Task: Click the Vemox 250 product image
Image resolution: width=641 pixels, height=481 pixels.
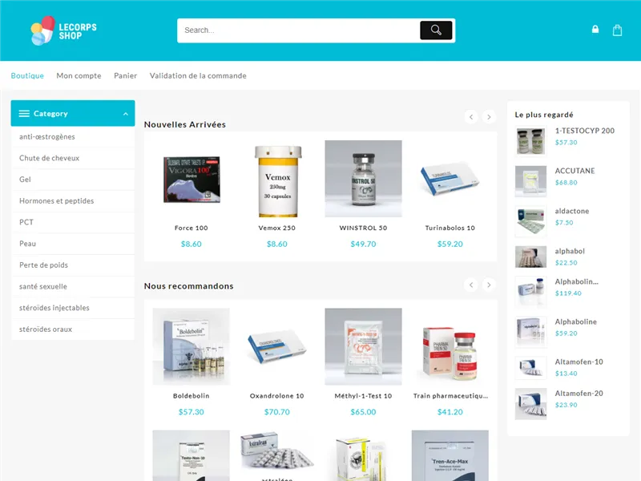Action: pyautogui.click(x=276, y=178)
